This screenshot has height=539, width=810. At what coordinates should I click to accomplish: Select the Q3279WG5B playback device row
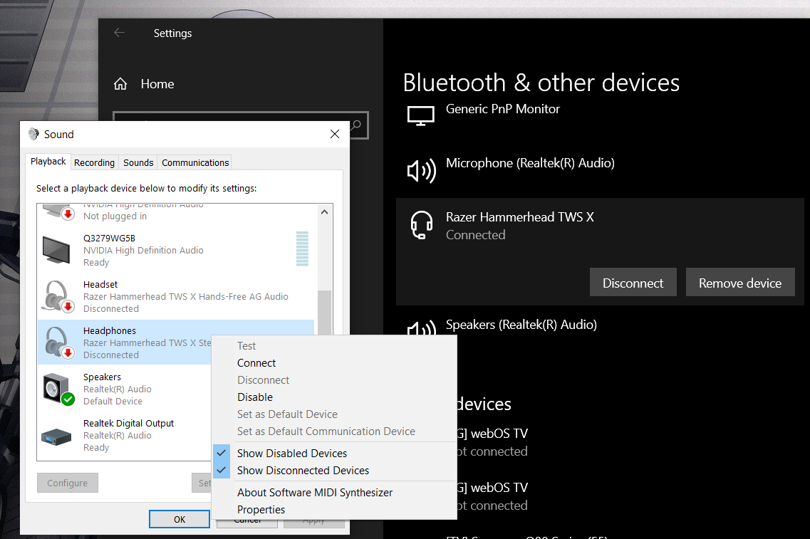pyautogui.click(x=176, y=251)
